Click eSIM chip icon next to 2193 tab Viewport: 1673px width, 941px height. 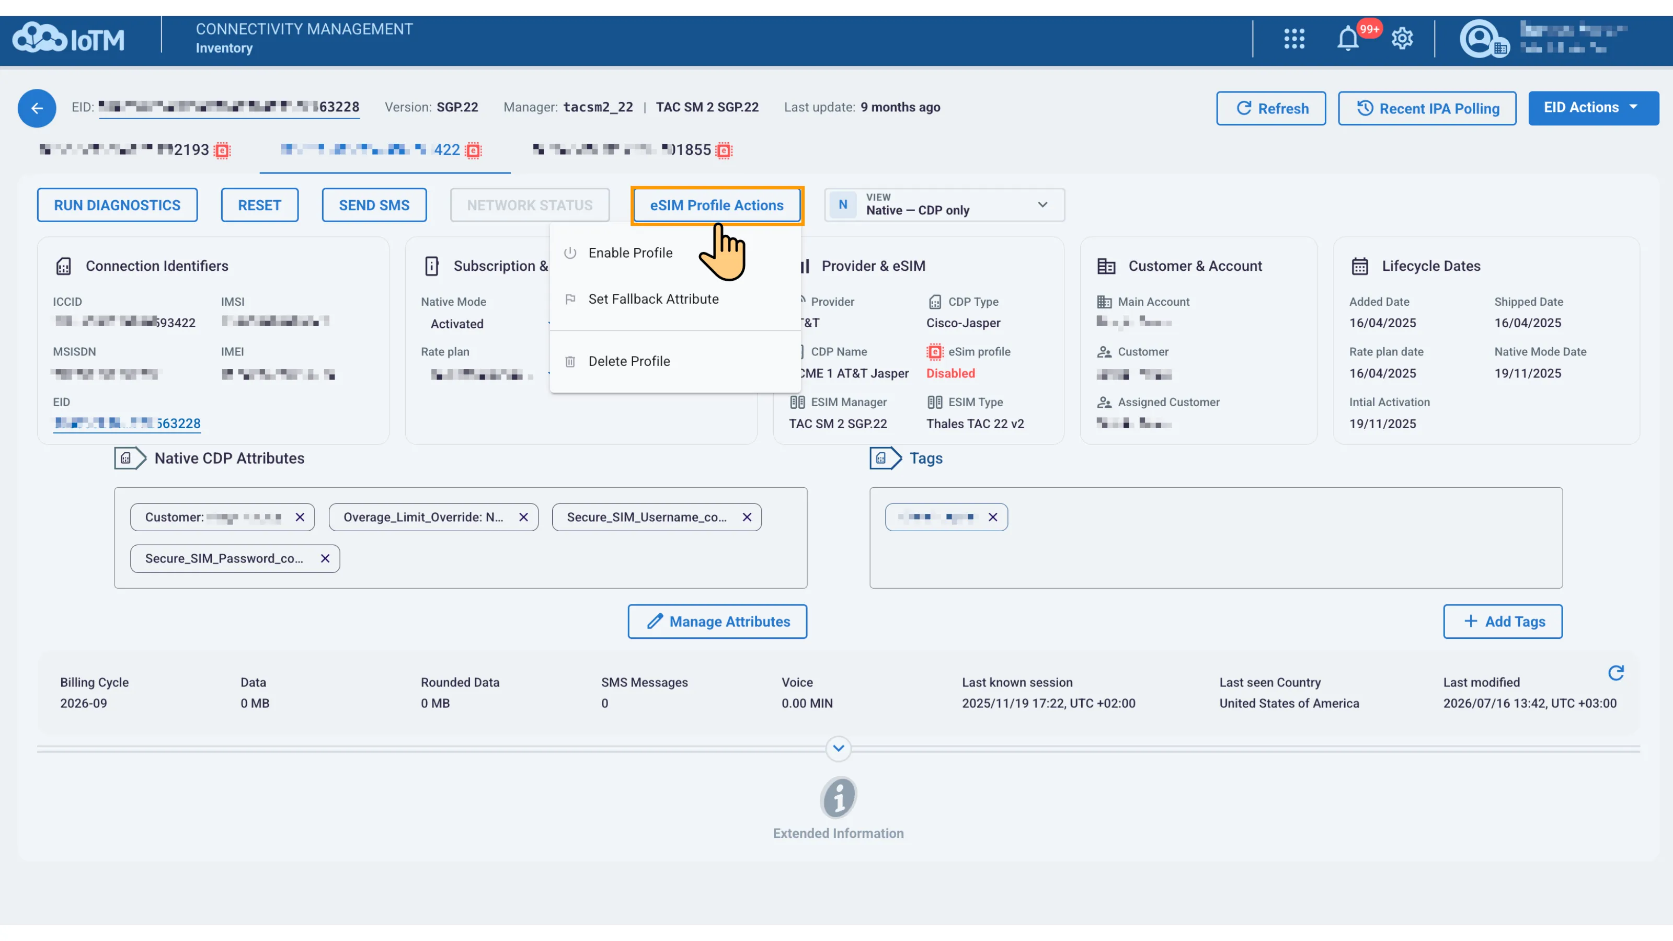click(222, 151)
